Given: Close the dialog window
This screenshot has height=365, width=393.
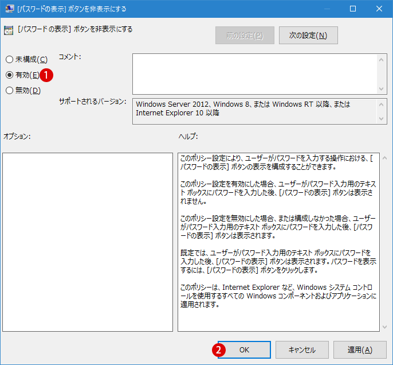Looking at the screenshot, I should click(379, 9).
